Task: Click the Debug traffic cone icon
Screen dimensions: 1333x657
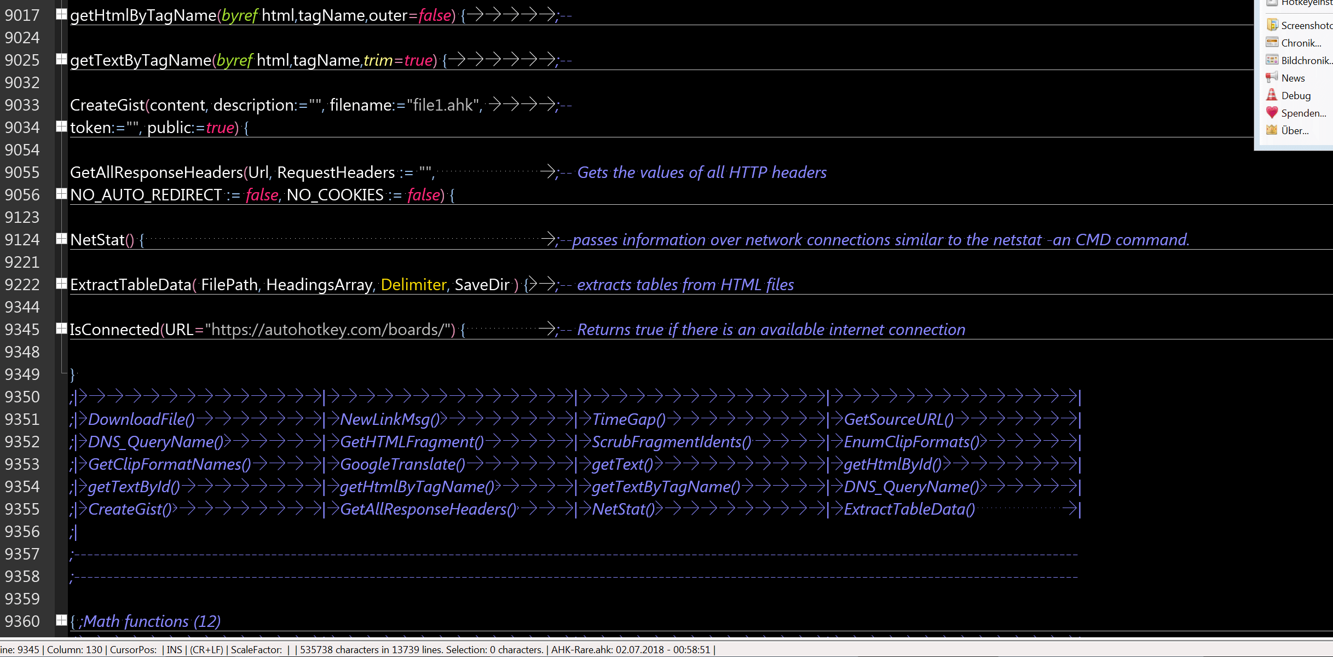Action: (x=1272, y=95)
